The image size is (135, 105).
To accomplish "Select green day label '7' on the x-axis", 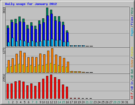I will 32,102.
